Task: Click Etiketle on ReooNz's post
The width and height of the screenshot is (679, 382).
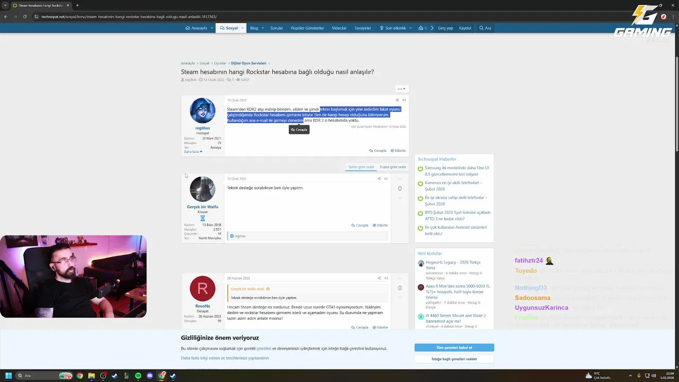Action: 380,327
